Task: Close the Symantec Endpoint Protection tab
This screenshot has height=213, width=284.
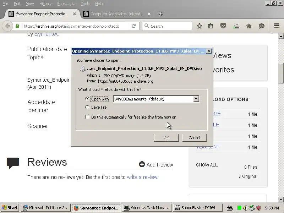Action: click(75, 14)
